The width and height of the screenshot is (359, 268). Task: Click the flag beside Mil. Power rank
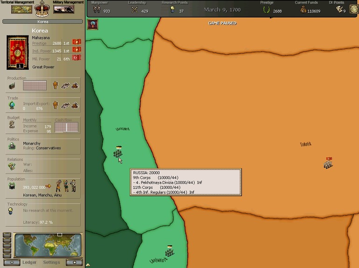coord(77,58)
